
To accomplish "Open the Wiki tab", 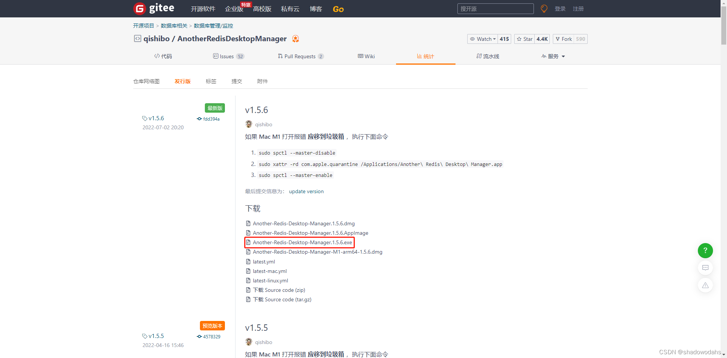I will coord(366,56).
